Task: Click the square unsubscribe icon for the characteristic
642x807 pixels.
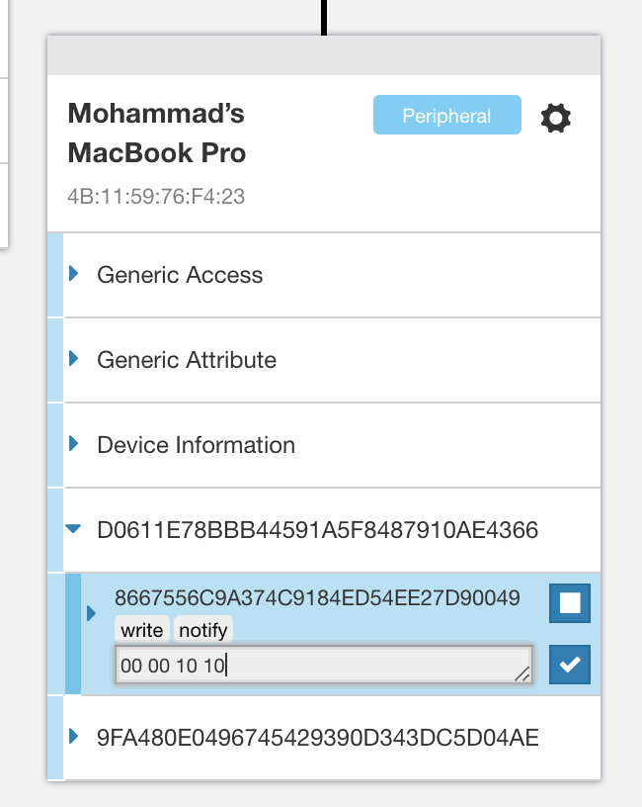Action: tap(570, 603)
